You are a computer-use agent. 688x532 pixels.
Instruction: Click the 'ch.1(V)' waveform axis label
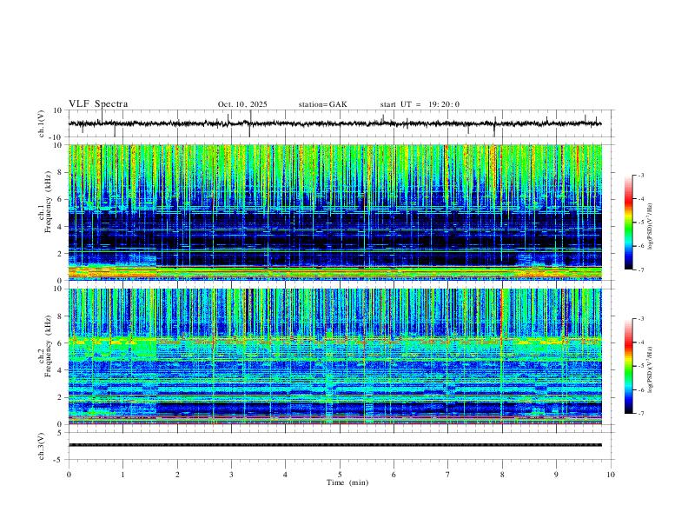[42, 123]
